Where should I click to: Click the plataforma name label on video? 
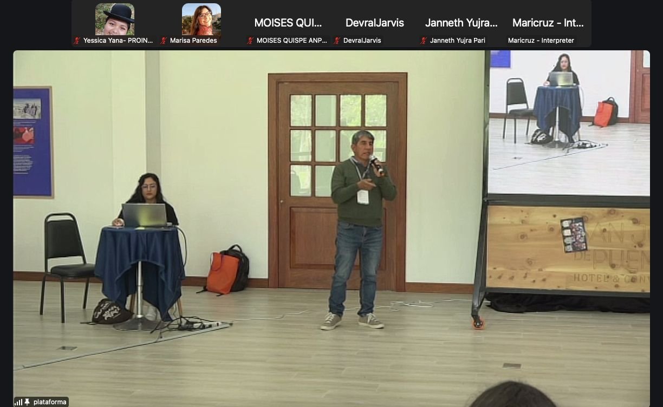[50, 402]
